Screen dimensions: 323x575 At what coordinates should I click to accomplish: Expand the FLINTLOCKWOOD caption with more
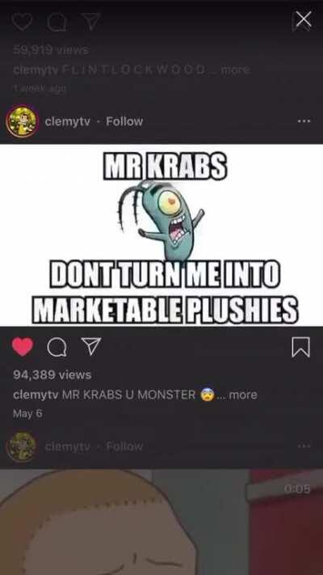(x=236, y=70)
